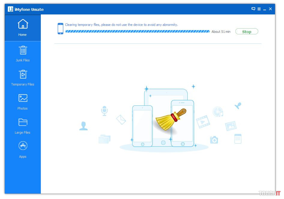Stop the temporary files clearing
The height and width of the screenshot is (199, 284).
pos(246,32)
